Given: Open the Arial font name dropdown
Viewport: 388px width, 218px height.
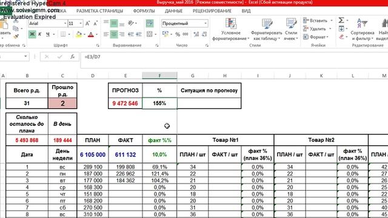Looking at the screenshot, I should tap(65, 24).
